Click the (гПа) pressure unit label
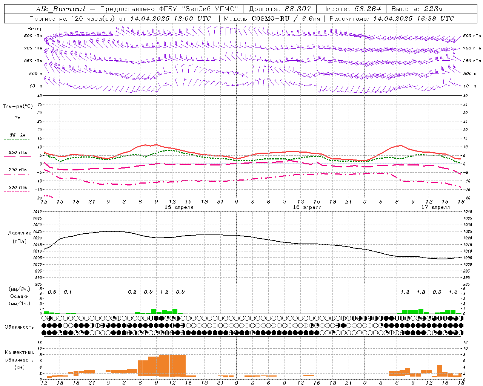483x386 pixels. tap(20, 242)
